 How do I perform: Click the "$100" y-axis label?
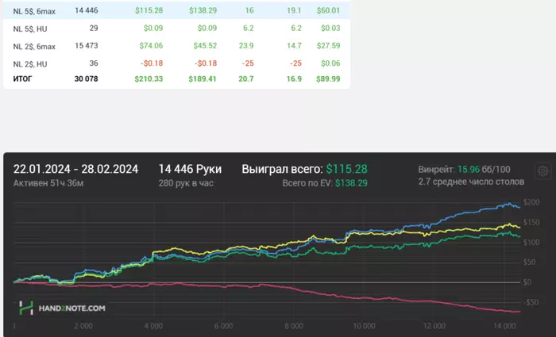click(x=531, y=243)
